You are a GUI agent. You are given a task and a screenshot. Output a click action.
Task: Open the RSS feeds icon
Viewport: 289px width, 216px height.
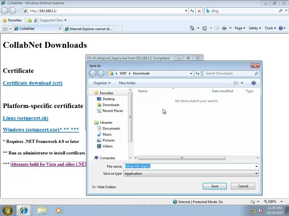click(205, 28)
